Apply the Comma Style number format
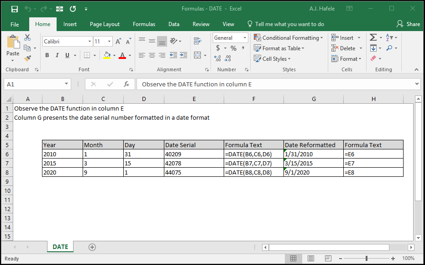The width and height of the screenshot is (425, 265). coord(243,48)
